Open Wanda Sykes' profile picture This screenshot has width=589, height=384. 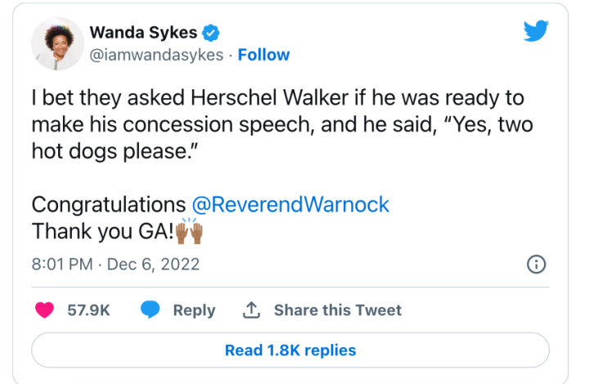(57, 43)
